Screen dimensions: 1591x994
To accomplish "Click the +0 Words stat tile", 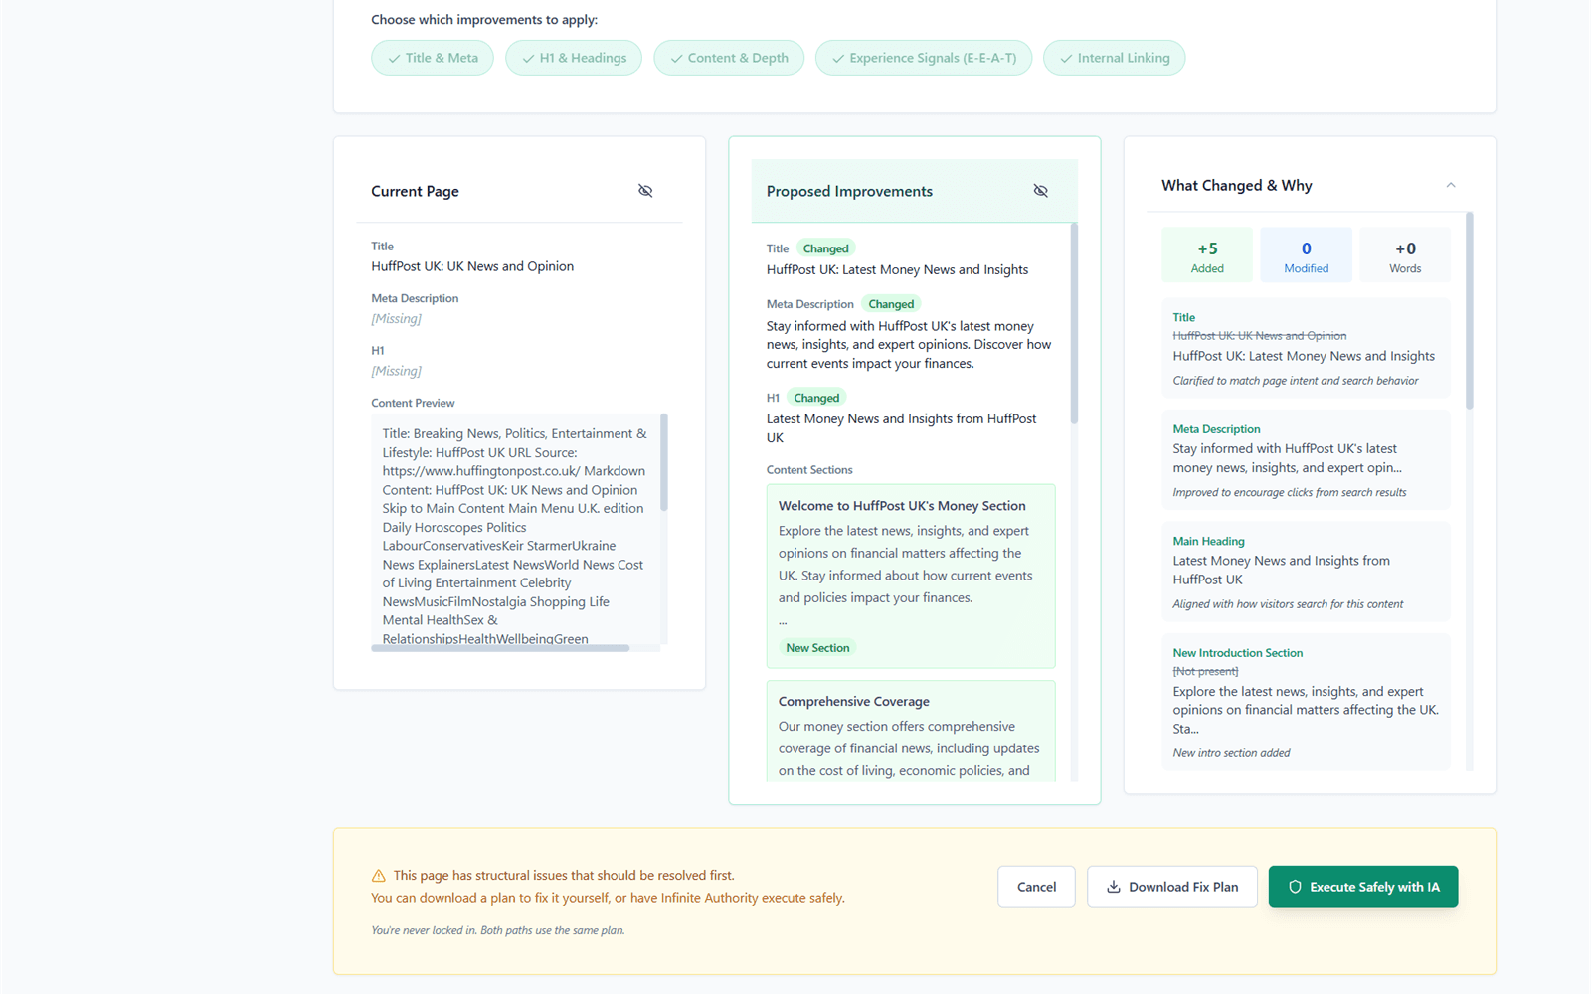I will pyautogui.click(x=1405, y=255).
